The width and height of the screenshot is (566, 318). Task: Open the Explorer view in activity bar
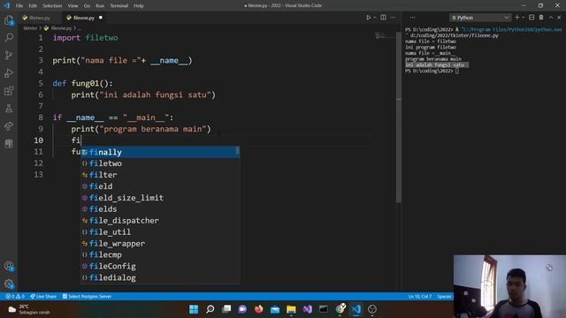[x=9, y=20]
